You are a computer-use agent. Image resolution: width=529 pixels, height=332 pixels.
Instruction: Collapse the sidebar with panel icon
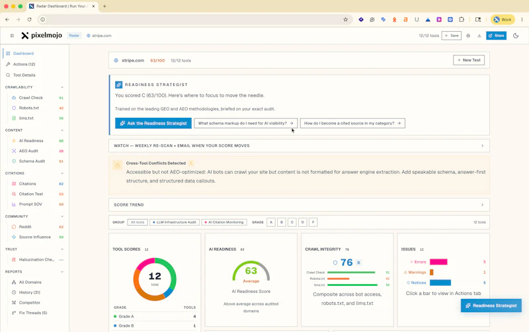click(x=12, y=36)
